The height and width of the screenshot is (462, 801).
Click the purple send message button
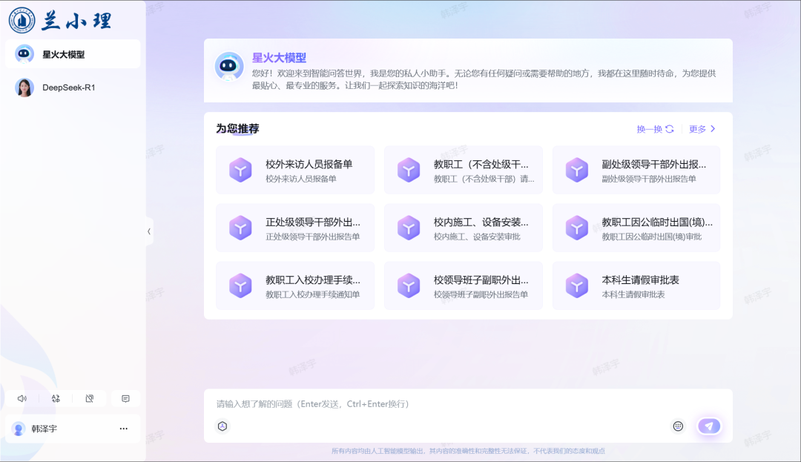(x=709, y=426)
